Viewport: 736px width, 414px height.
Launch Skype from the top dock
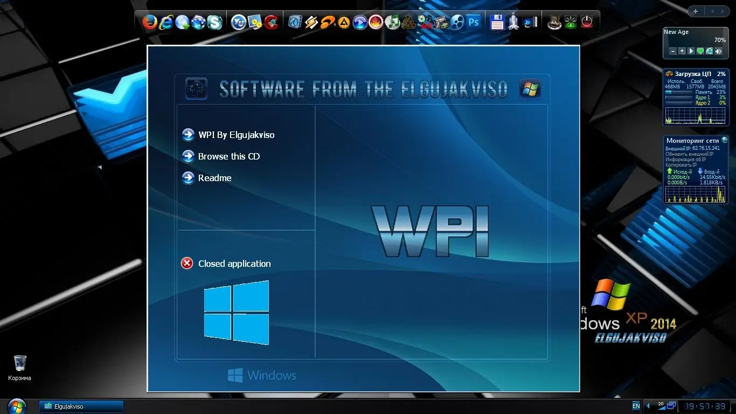[215, 22]
